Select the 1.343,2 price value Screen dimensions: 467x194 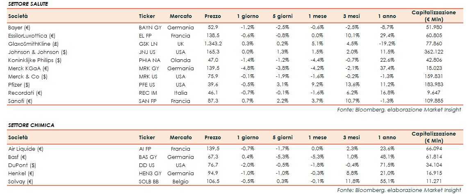coord(213,44)
